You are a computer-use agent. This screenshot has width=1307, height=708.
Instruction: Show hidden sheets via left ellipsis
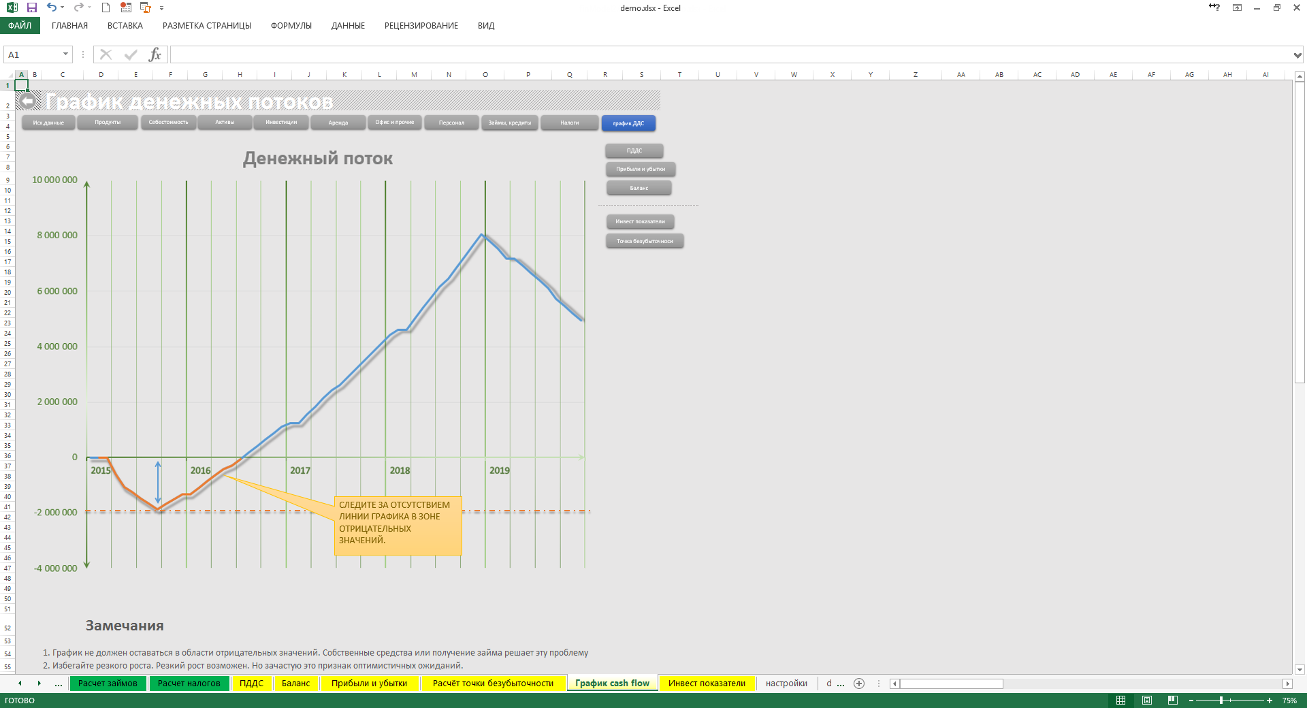point(59,683)
